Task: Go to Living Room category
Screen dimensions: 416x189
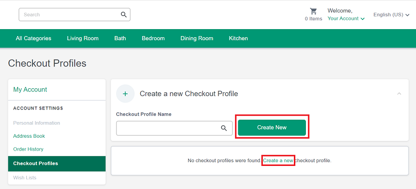Action: [83, 38]
